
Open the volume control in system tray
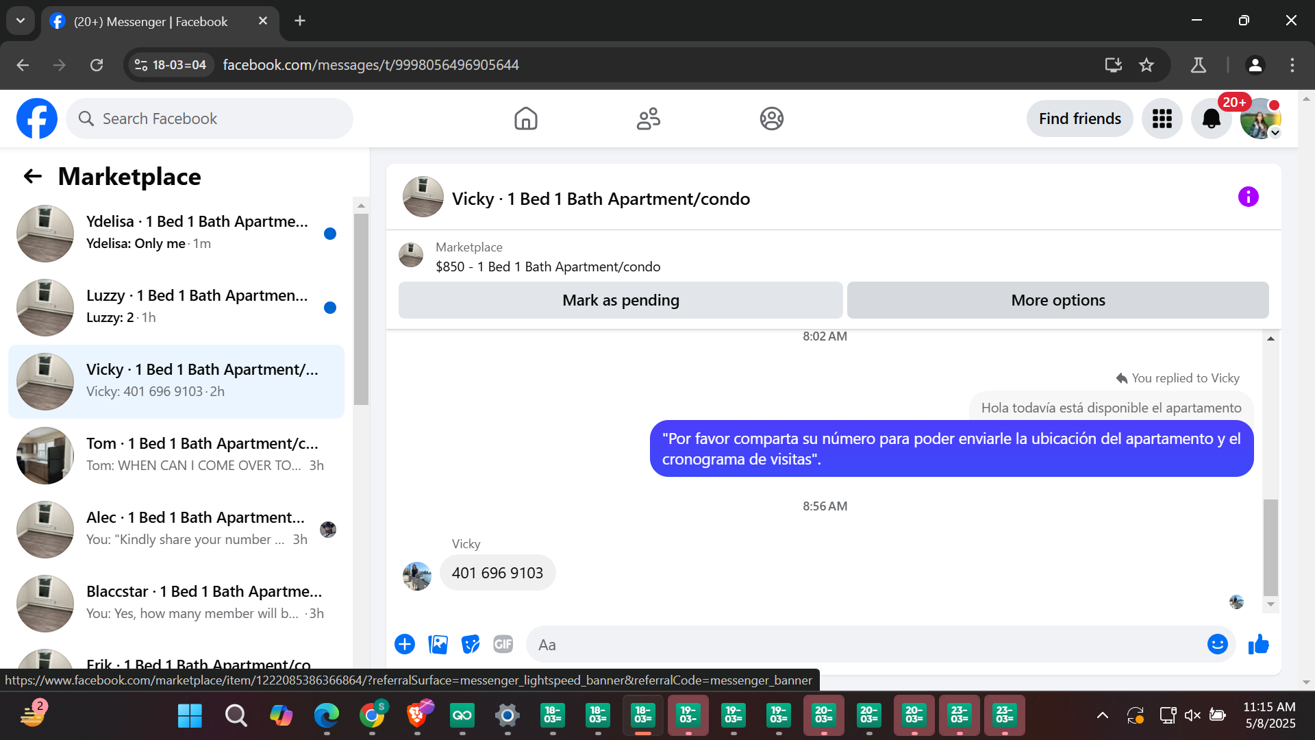click(x=1192, y=716)
